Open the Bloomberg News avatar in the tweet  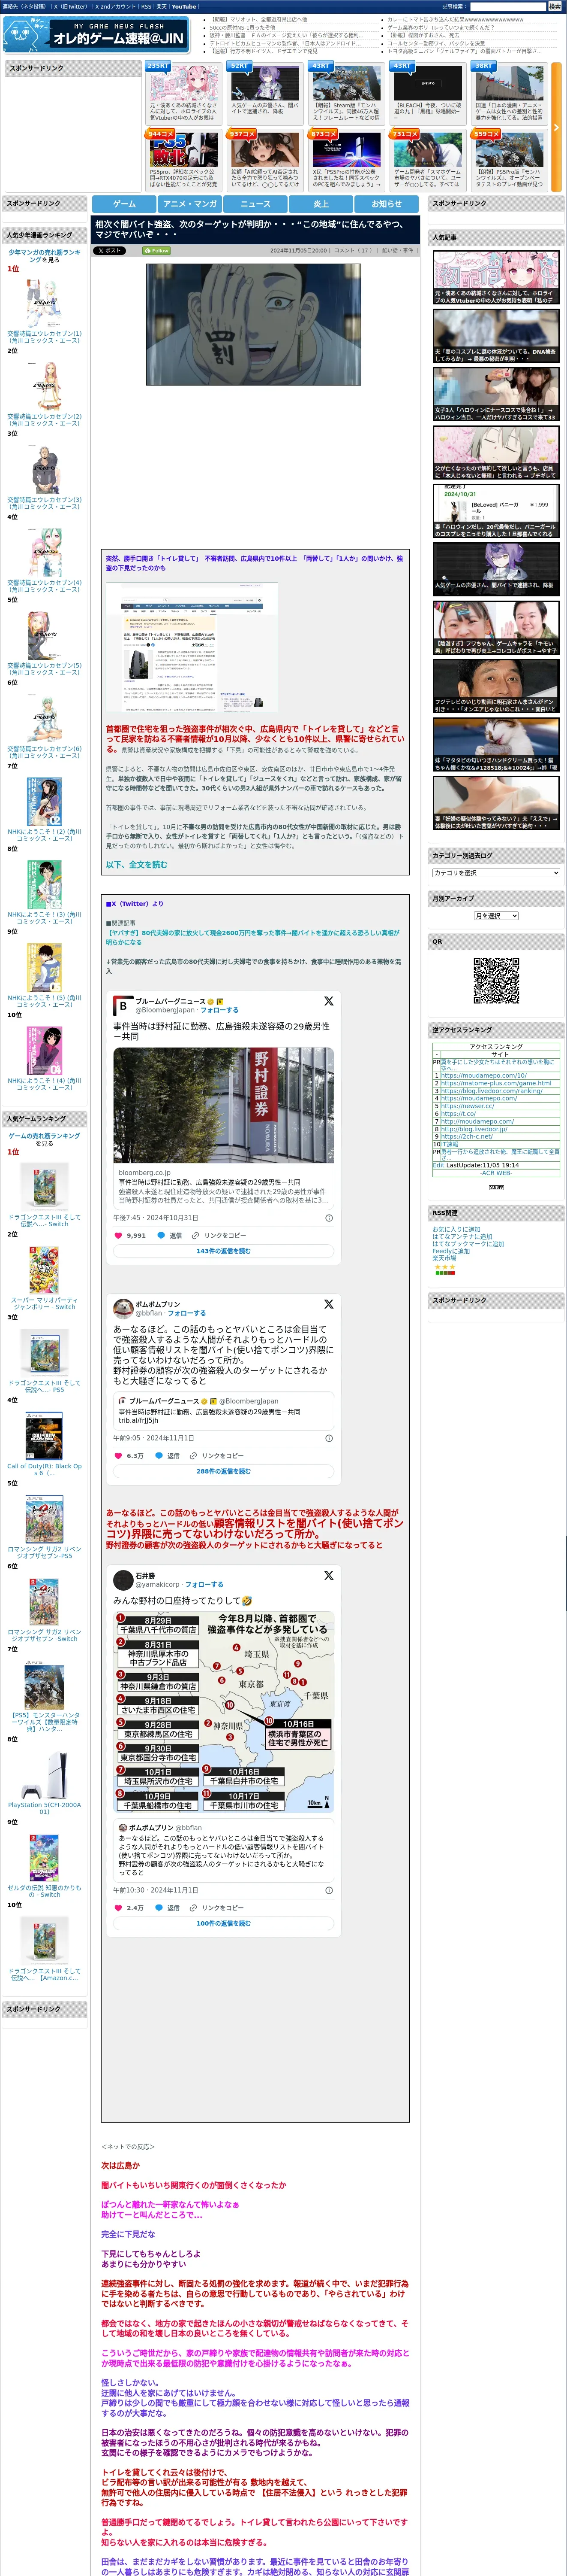tap(123, 1005)
